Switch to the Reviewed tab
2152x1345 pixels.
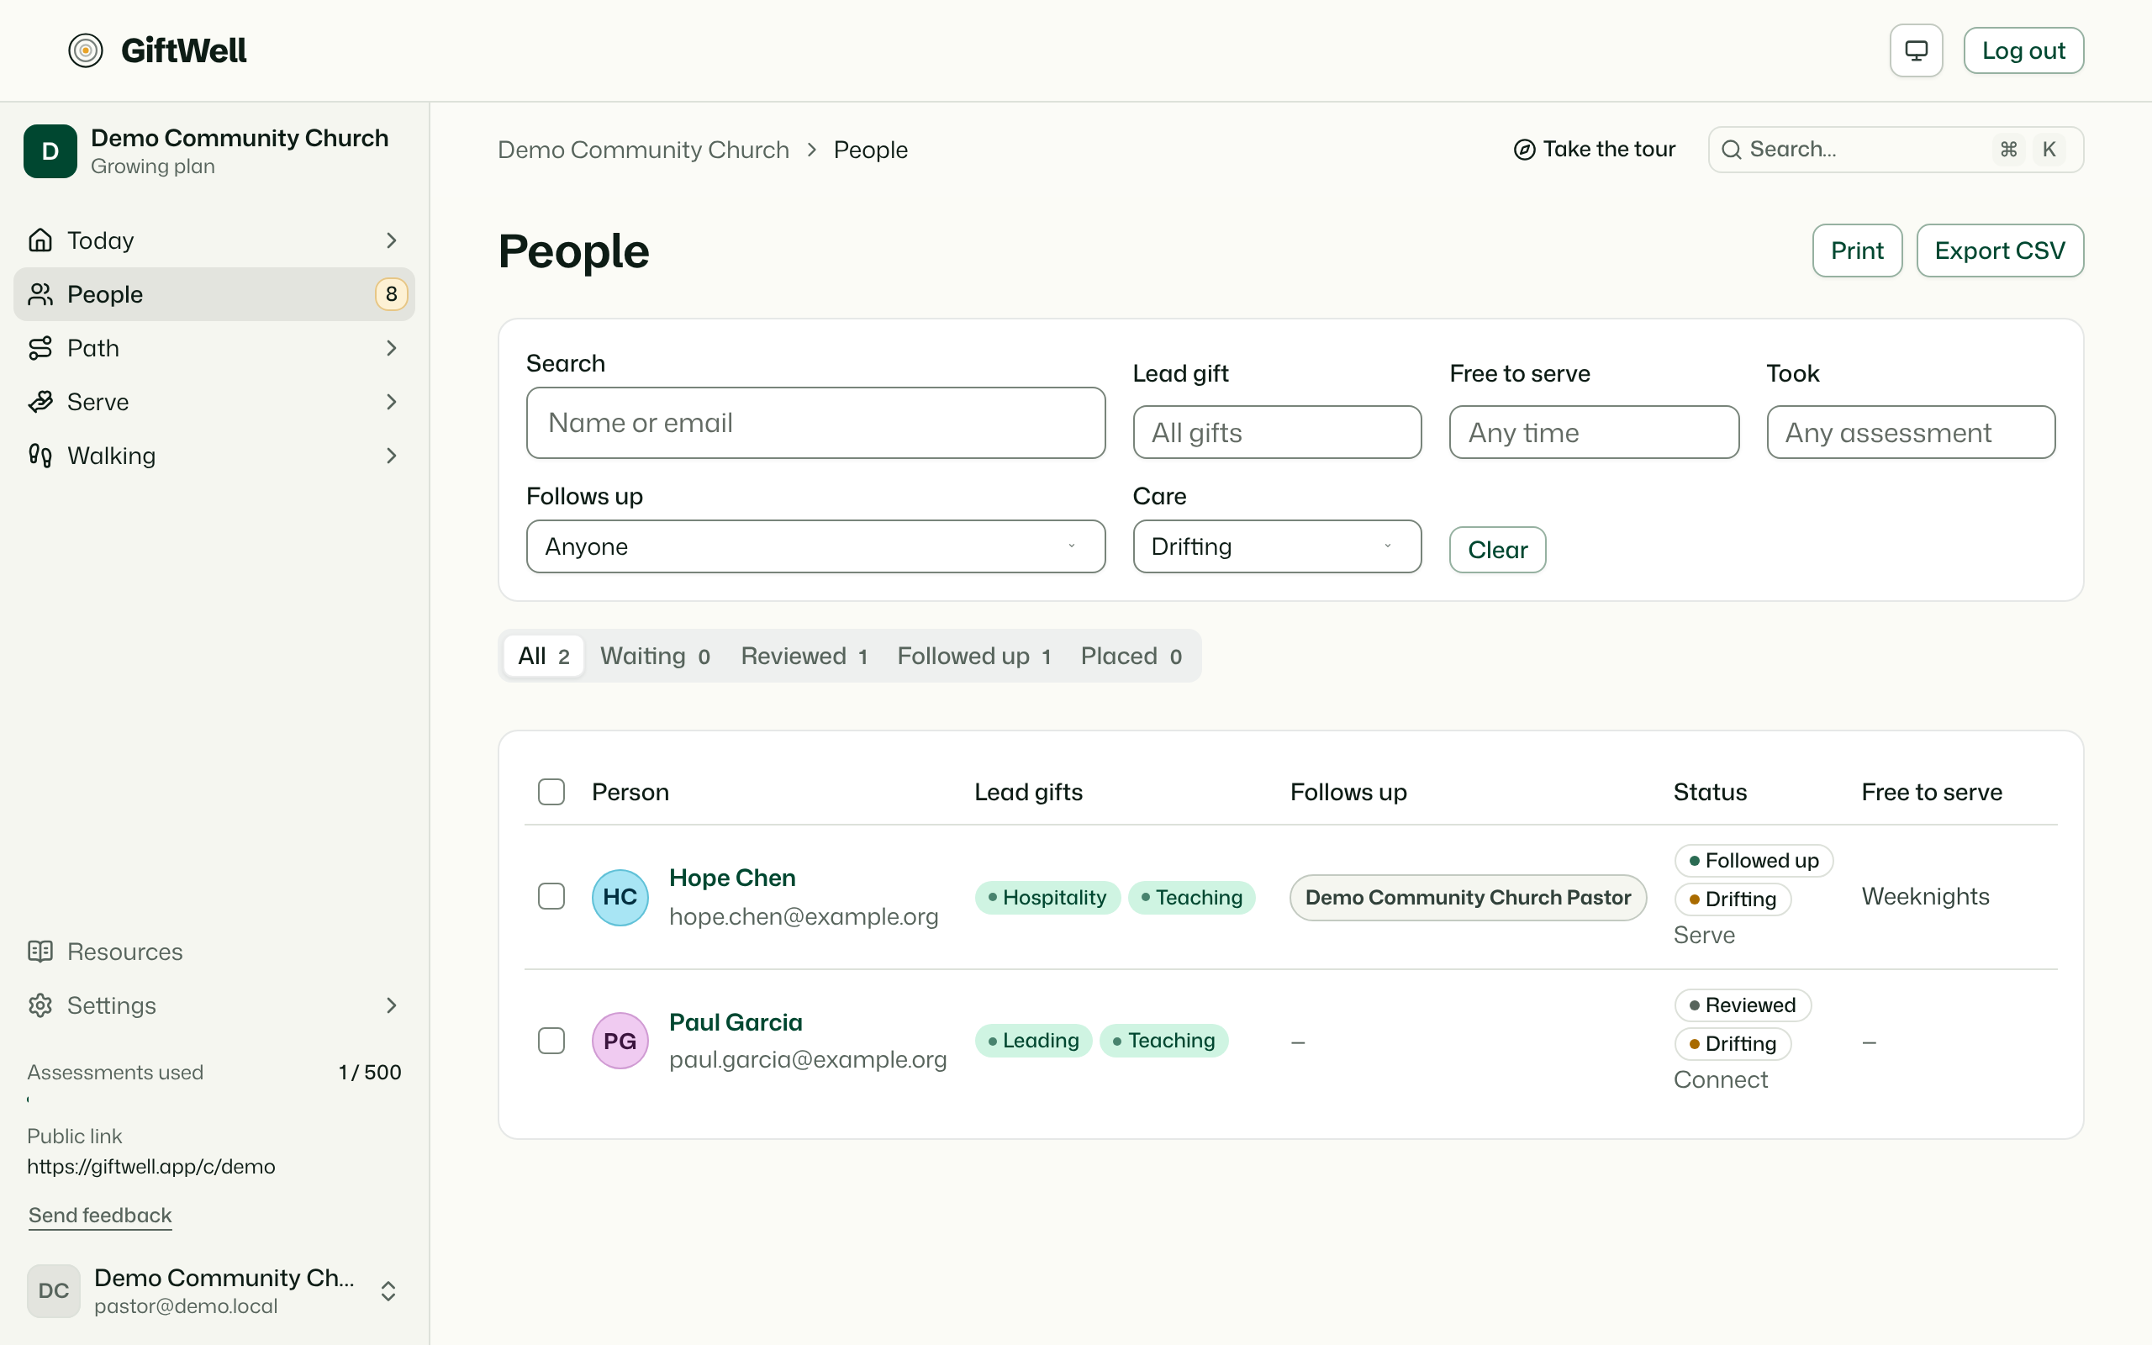click(x=804, y=657)
